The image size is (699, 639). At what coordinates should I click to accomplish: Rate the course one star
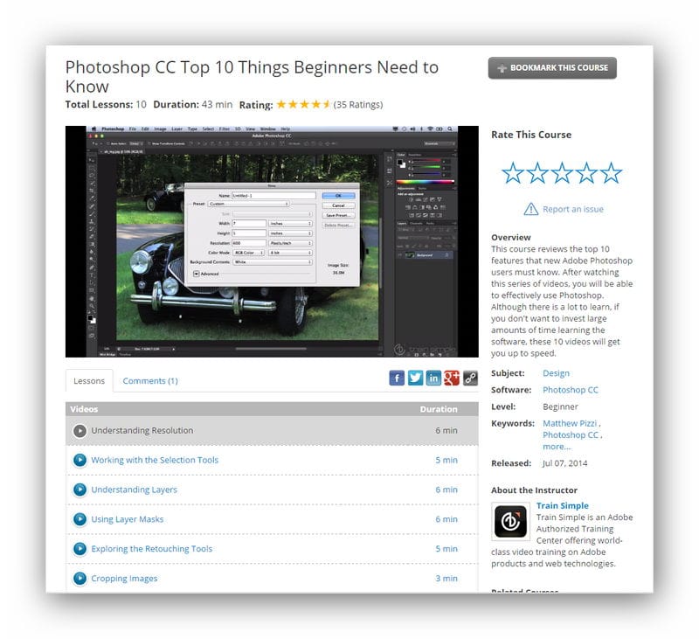[x=513, y=173]
